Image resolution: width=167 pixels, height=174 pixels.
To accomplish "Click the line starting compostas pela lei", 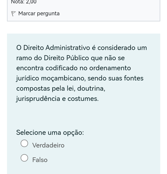I will 61,88.
